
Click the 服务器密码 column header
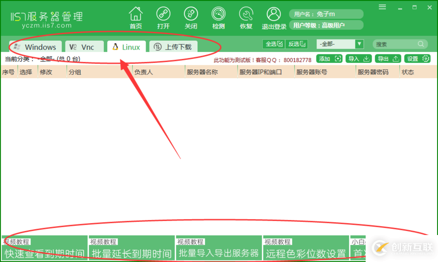pos(373,72)
